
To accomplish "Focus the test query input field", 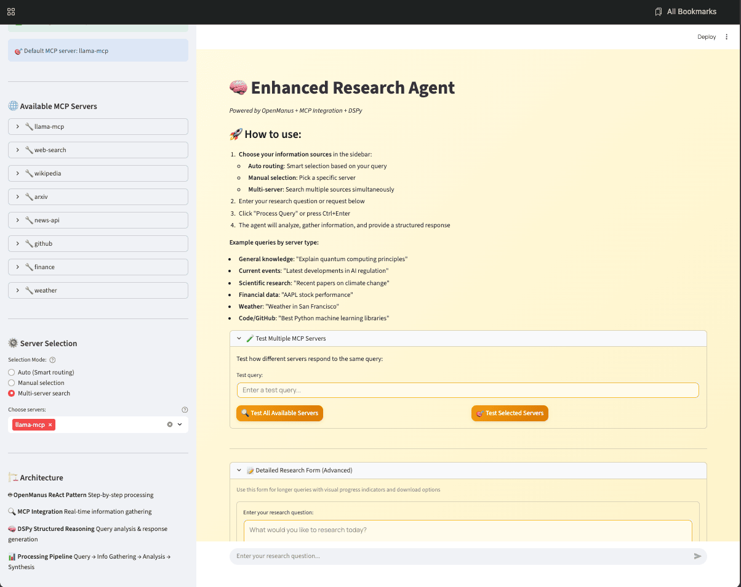I will (468, 391).
